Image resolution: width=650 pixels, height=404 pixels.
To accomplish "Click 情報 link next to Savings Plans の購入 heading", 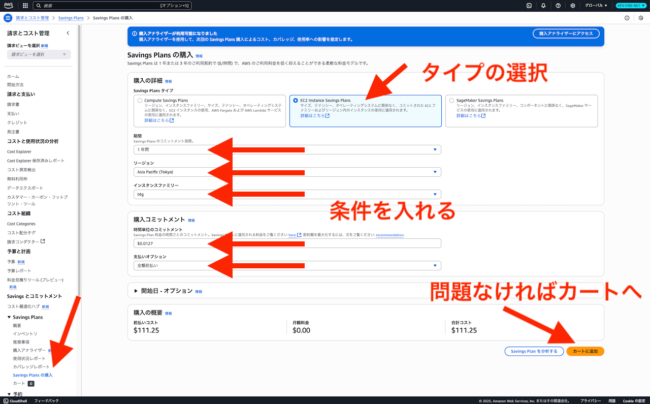I will (199, 56).
